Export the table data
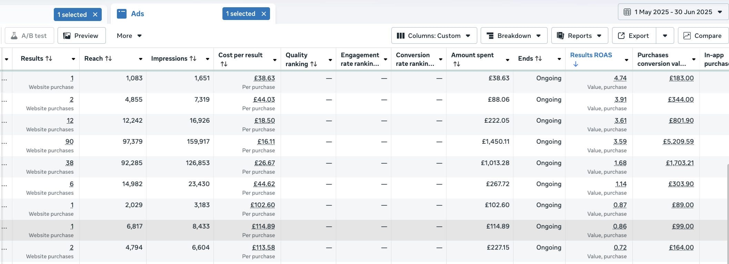 (x=634, y=35)
